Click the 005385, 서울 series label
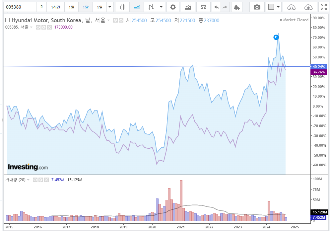The image size is (331, 231). point(17,27)
